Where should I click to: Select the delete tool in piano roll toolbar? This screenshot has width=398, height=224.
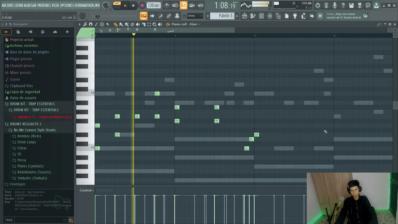coord(132,24)
